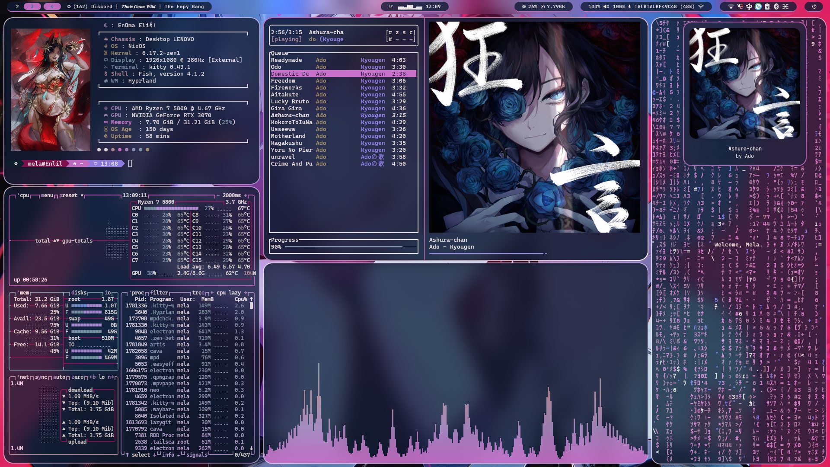Click the speaker volume icon in top bar
Screen dimensions: 830x467
[x=606, y=6]
